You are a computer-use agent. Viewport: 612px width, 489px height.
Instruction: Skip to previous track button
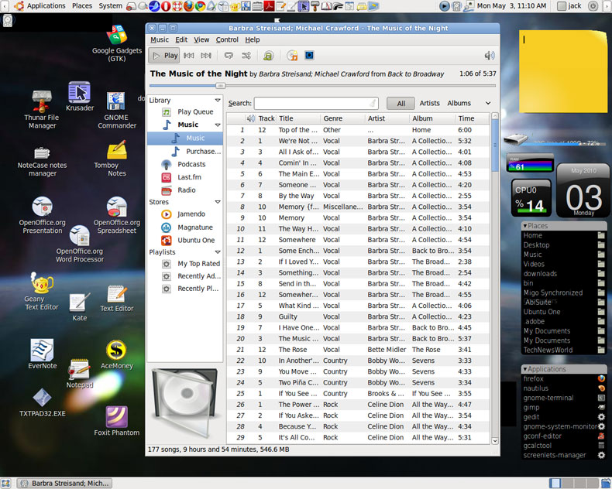tap(189, 56)
